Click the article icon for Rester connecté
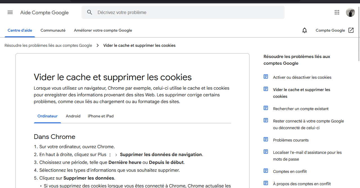 pyautogui.click(x=266, y=120)
